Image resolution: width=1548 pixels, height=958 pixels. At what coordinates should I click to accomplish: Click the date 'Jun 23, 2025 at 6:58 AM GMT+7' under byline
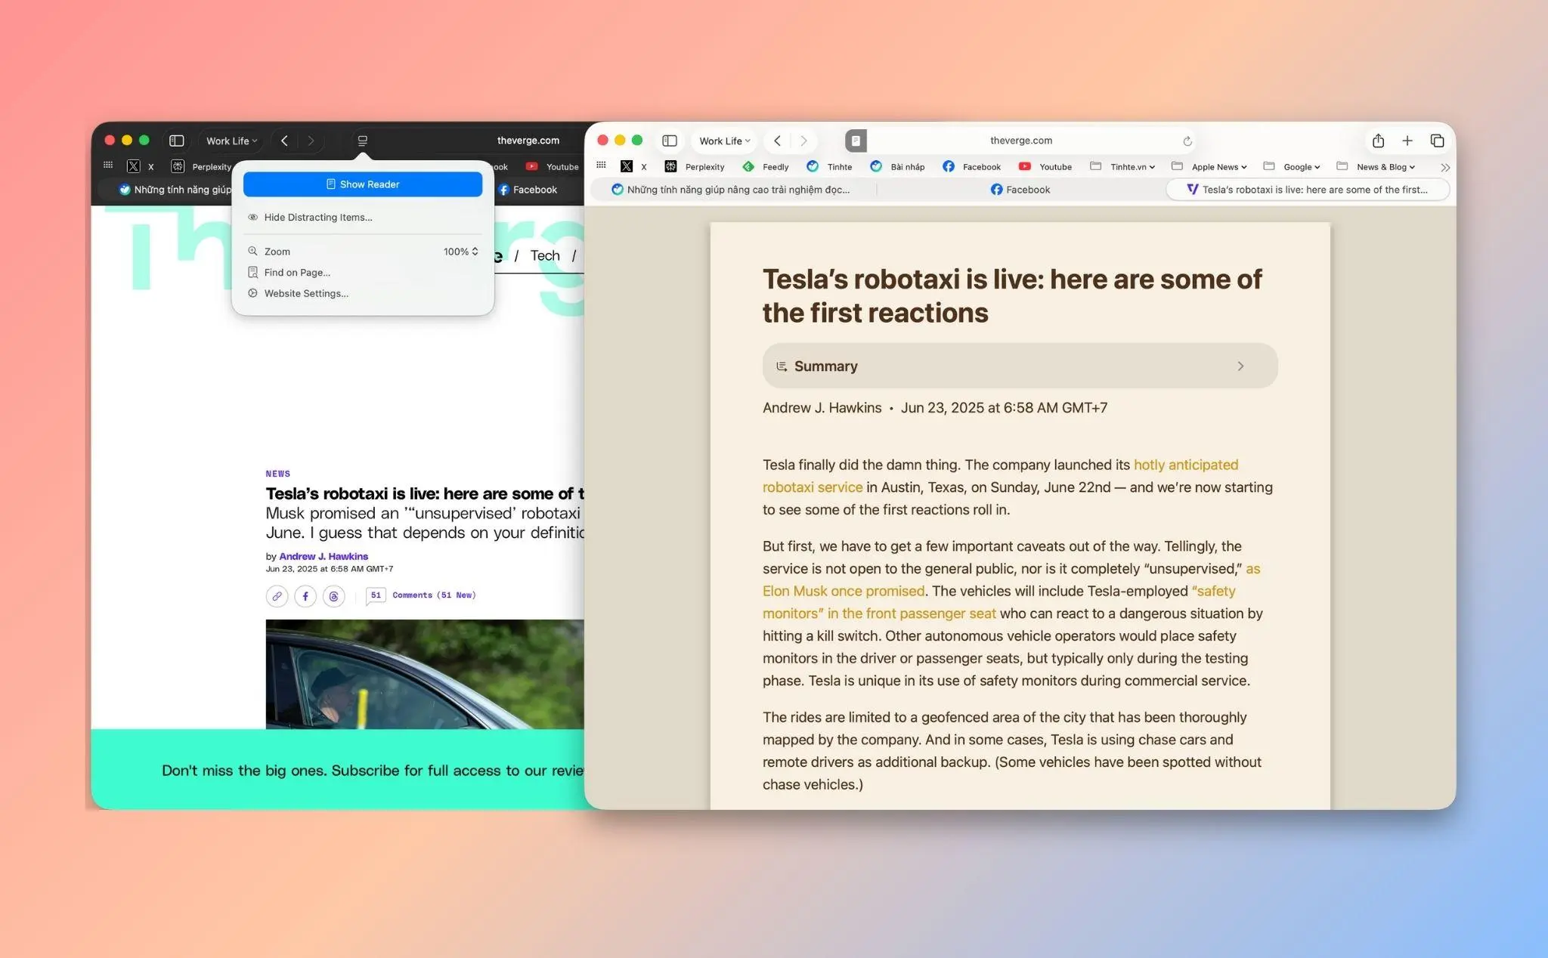click(330, 569)
